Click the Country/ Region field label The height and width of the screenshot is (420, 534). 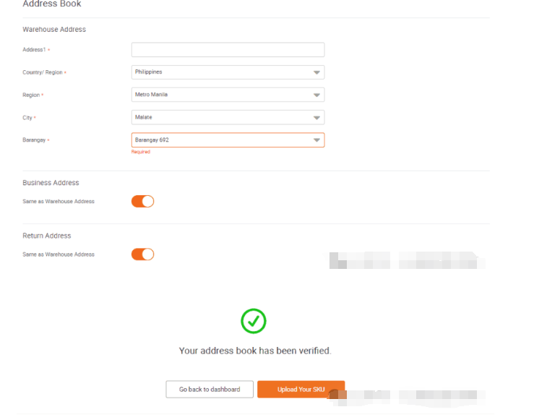point(43,72)
